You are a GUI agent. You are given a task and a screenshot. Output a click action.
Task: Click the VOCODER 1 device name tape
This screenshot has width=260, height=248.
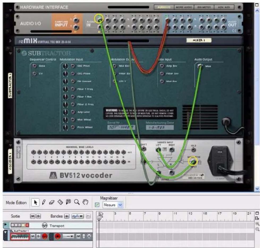pyautogui.click(x=10, y=162)
